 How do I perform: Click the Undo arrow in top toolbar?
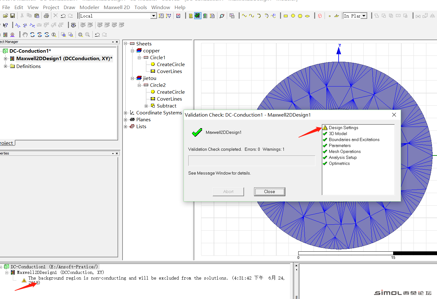[x=63, y=16]
